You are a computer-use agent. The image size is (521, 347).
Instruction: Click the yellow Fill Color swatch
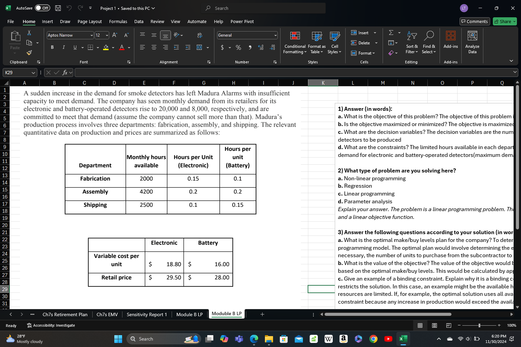[x=106, y=47]
